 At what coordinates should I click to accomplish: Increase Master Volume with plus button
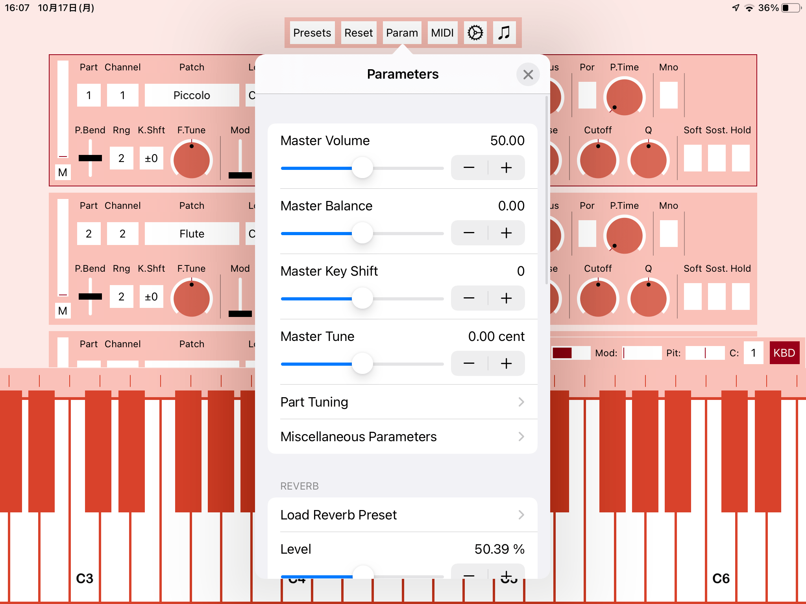[x=506, y=168]
